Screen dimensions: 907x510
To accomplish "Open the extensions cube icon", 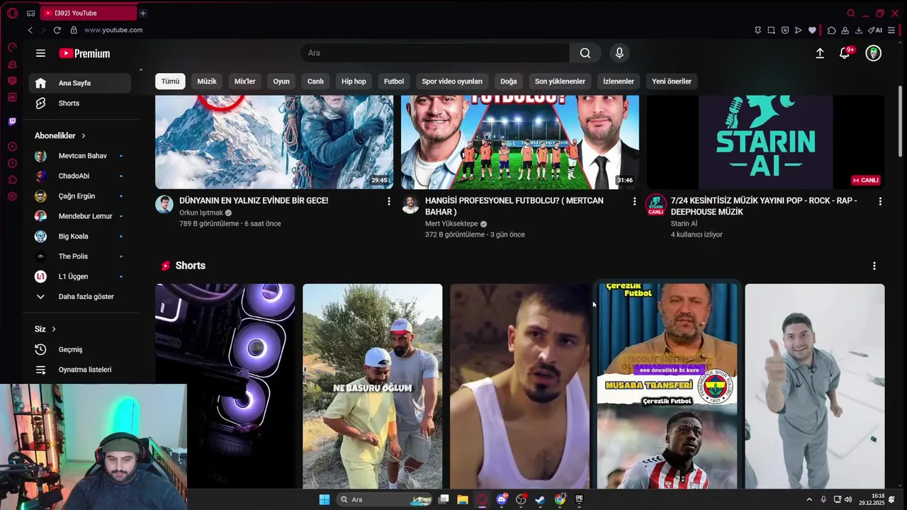I will [x=832, y=30].
